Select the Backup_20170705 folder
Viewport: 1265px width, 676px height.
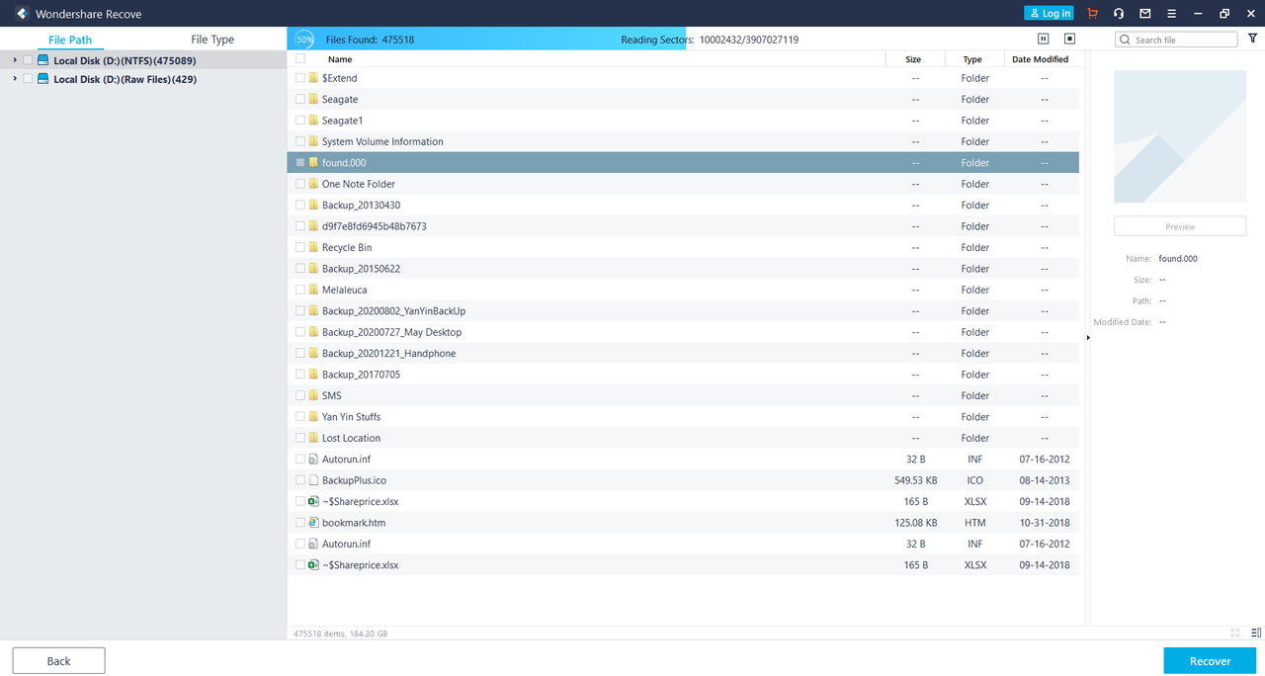[361, 375]
